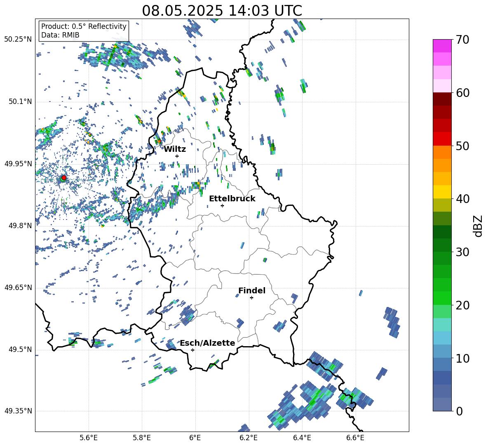Pick the yellow colorbar swatch at 40 dBZ
The height and width of the screenshot is (446, 488).
pyautogui.click(x=442, y=192)
